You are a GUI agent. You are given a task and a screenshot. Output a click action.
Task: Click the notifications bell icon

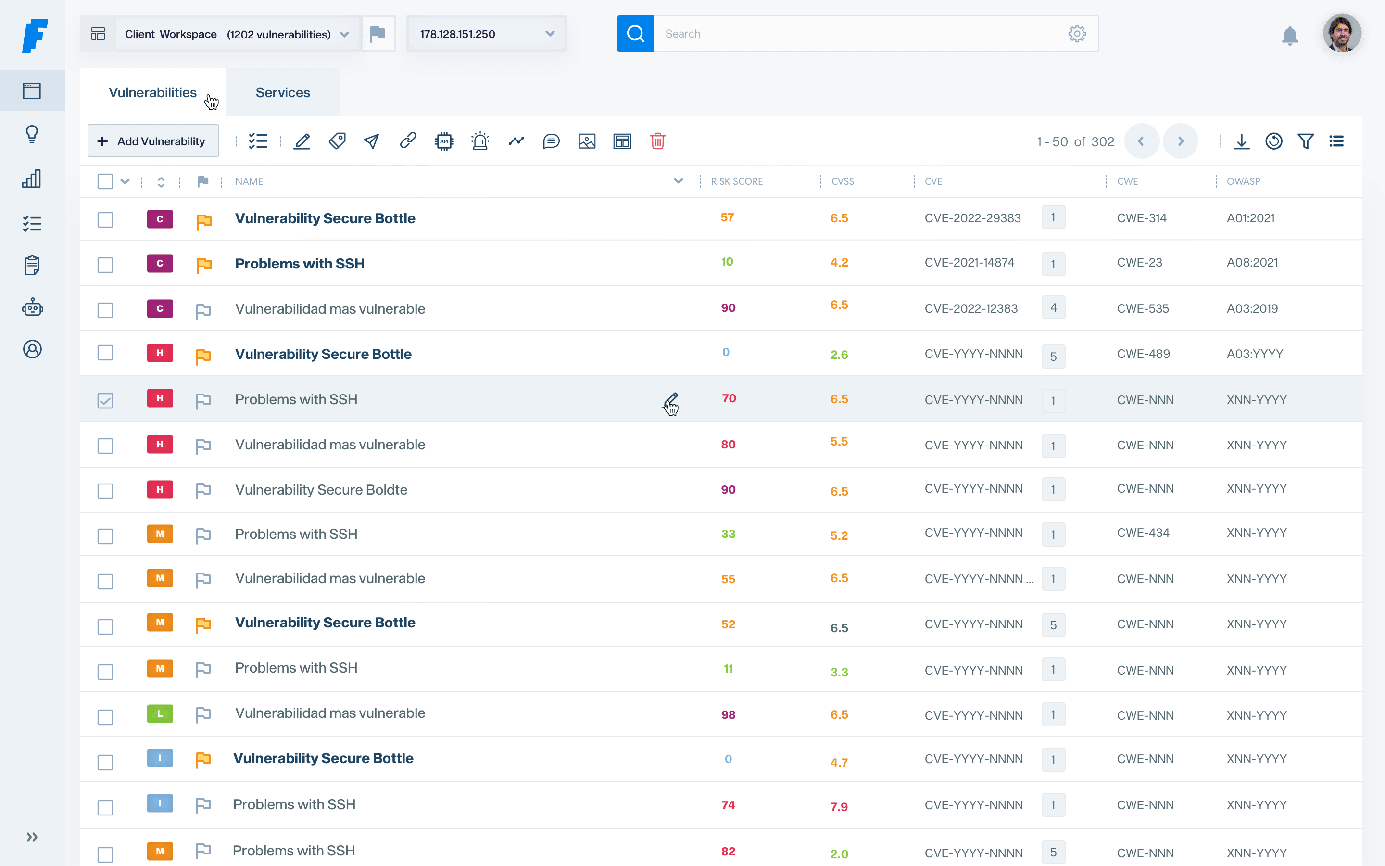pyautogui.click(x=1289, y=36)
